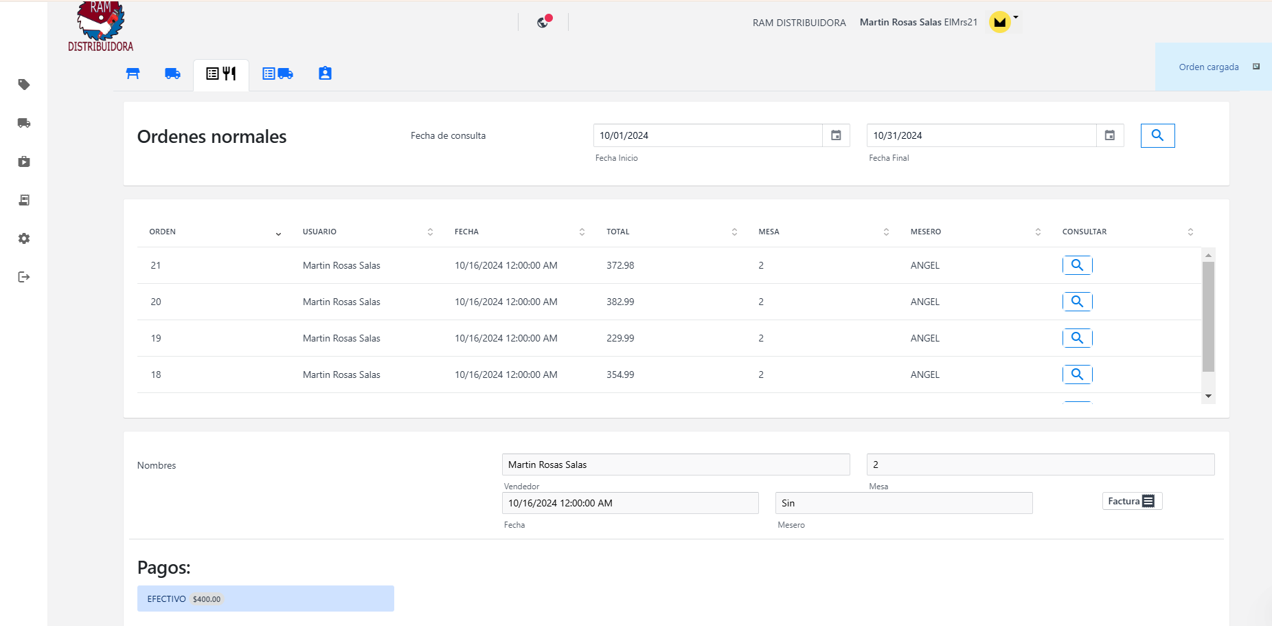Click the Fecha Inicio date field
1272x626 pixels.
(708, 135)
